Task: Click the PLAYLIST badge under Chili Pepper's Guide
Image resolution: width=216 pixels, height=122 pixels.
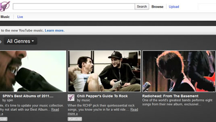Action: click(x=75, y=119)
